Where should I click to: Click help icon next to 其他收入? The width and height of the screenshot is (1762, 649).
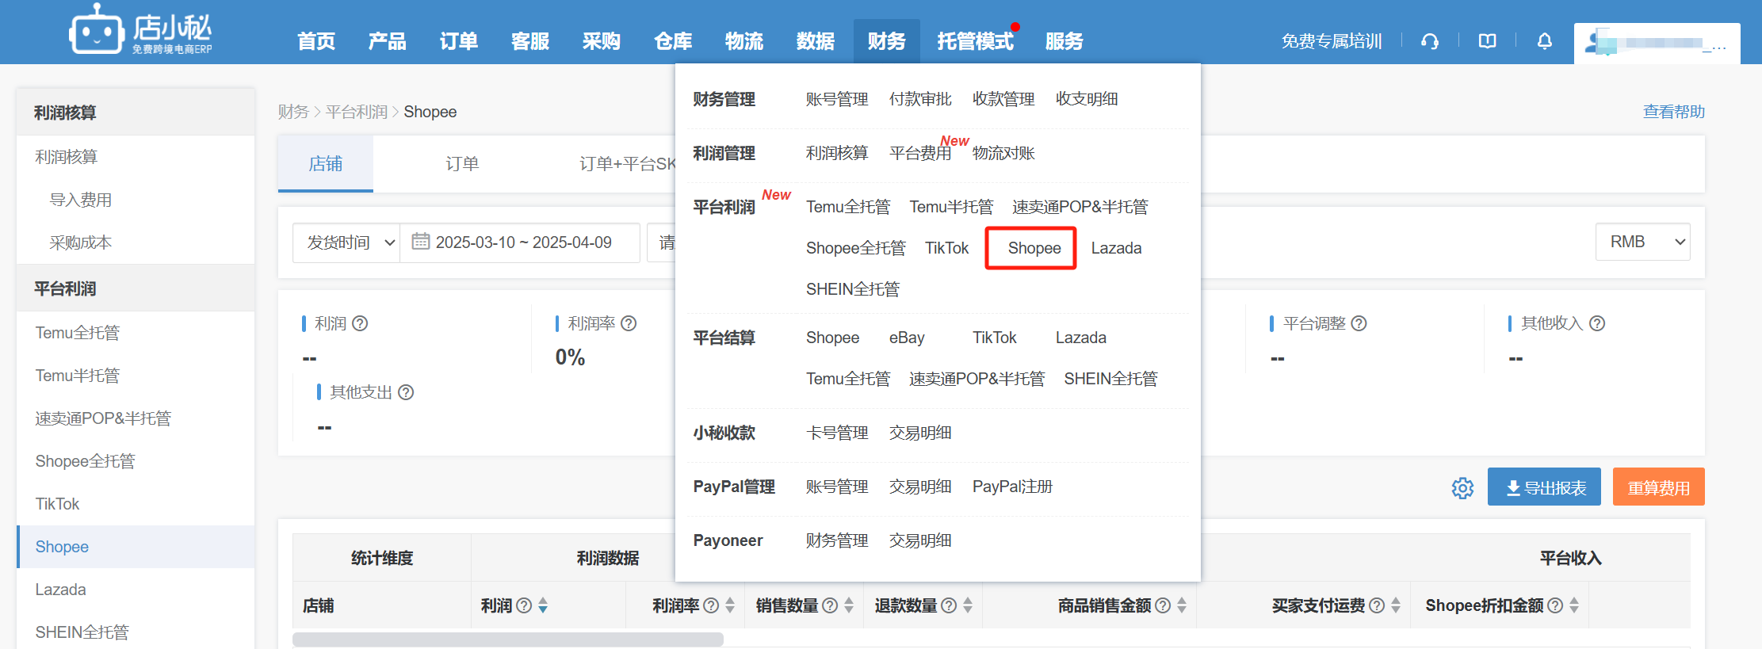coord(1597,323)
